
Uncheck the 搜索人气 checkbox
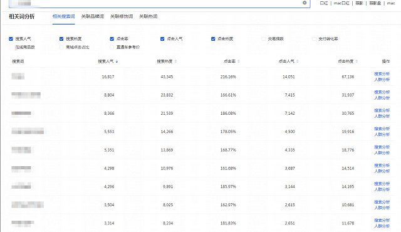pos(11,39)
